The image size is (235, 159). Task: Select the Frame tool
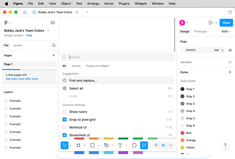(78, 145)
